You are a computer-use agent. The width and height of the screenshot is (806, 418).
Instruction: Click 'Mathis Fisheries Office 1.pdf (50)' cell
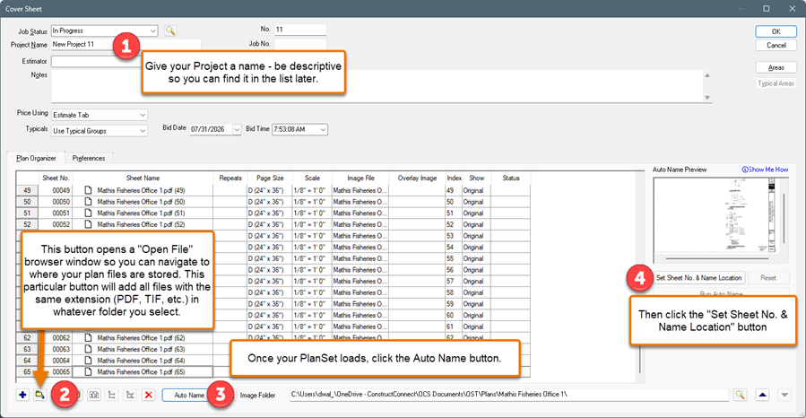click(x=141, y=202)
